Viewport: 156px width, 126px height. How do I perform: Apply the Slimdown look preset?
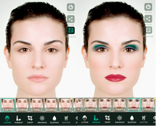coord(22,105)
